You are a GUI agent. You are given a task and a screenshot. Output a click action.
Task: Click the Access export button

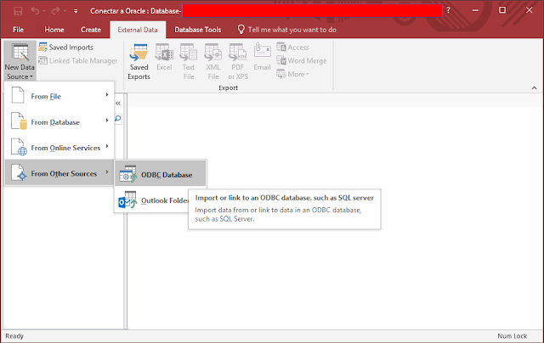coord(292,47)
